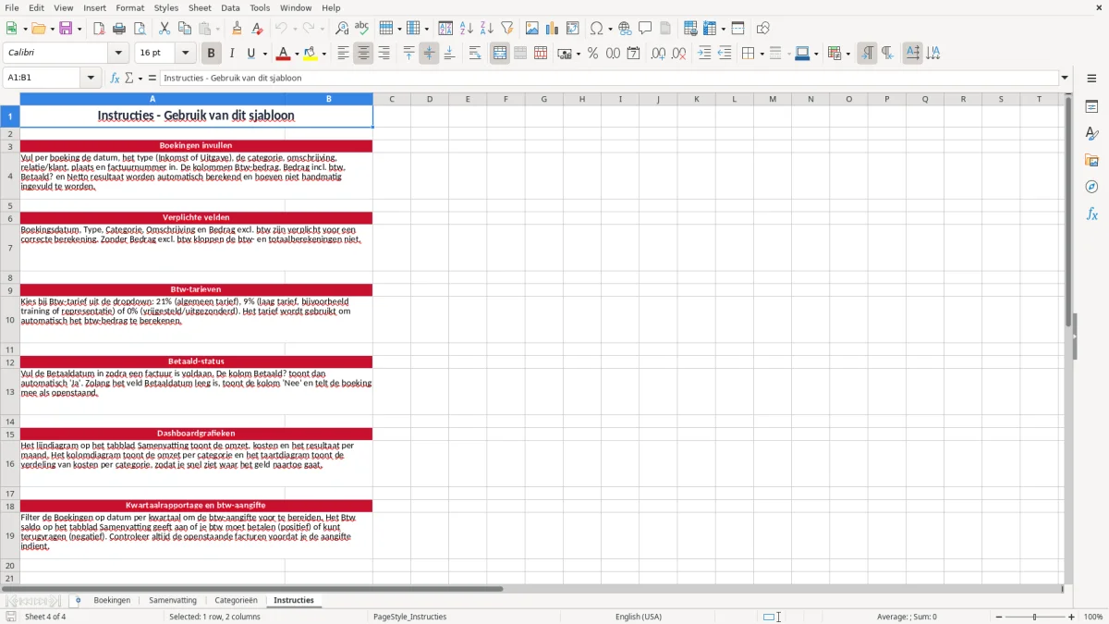Open Conditional Formatting dropdown arrow

pyautogui.click(x=847, y=54)
